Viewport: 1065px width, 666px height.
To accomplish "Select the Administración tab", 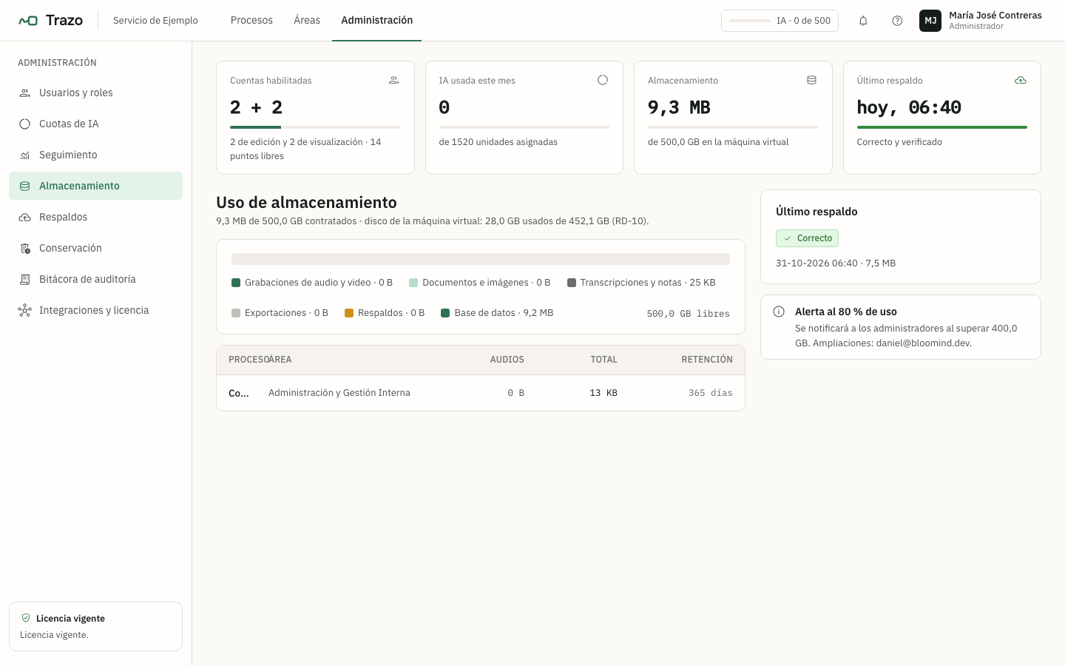I will coord(377,20).
